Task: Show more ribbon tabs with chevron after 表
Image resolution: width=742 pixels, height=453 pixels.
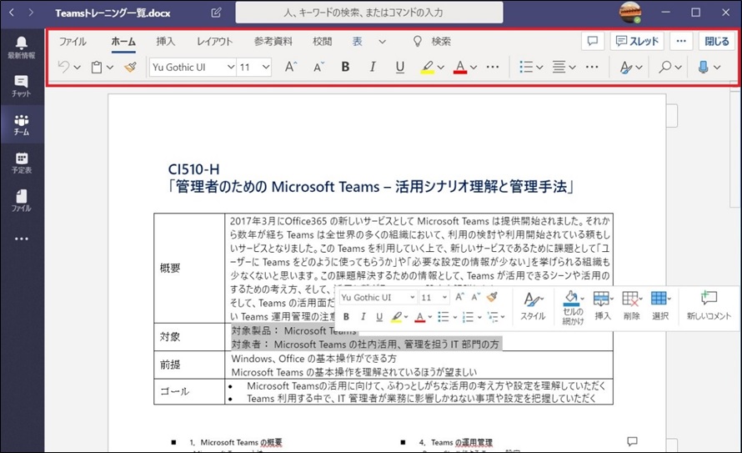Action: (x=382, y=42)
